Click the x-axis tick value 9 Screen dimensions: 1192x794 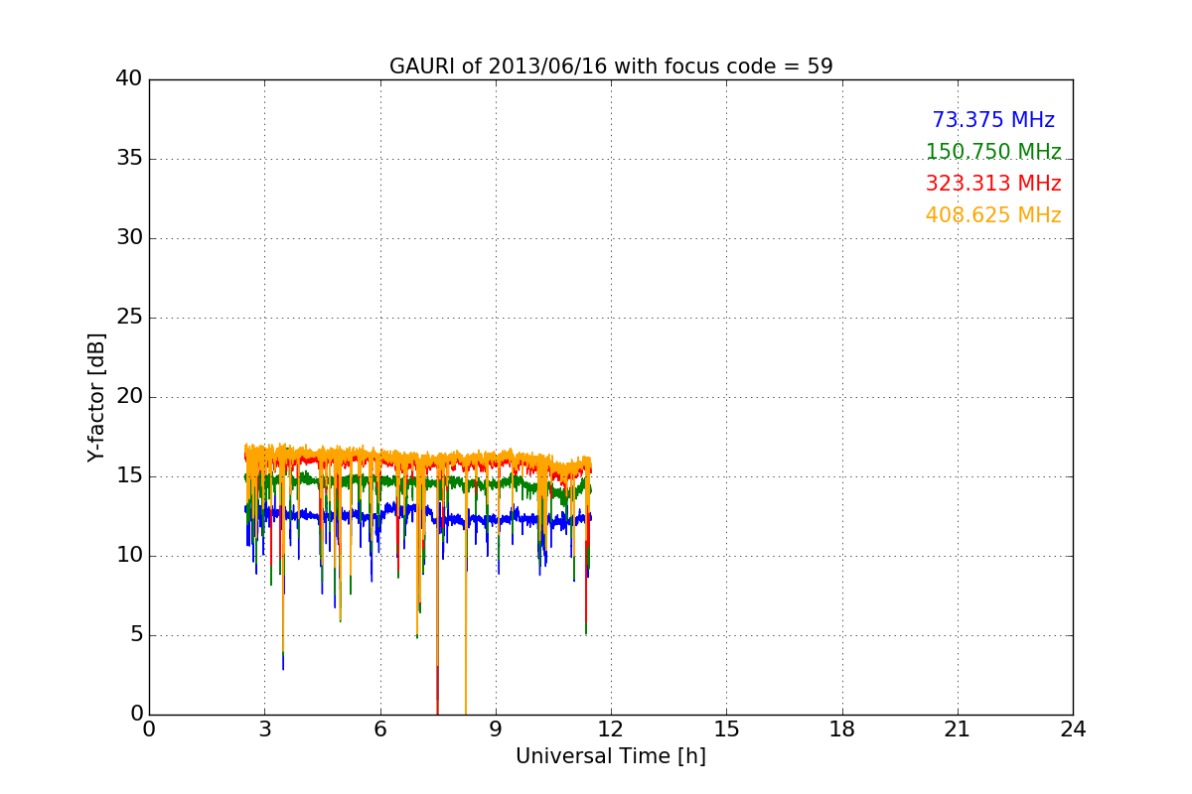[496, 729]
